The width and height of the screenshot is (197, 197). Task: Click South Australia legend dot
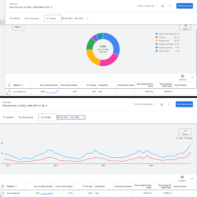(157, 47)
